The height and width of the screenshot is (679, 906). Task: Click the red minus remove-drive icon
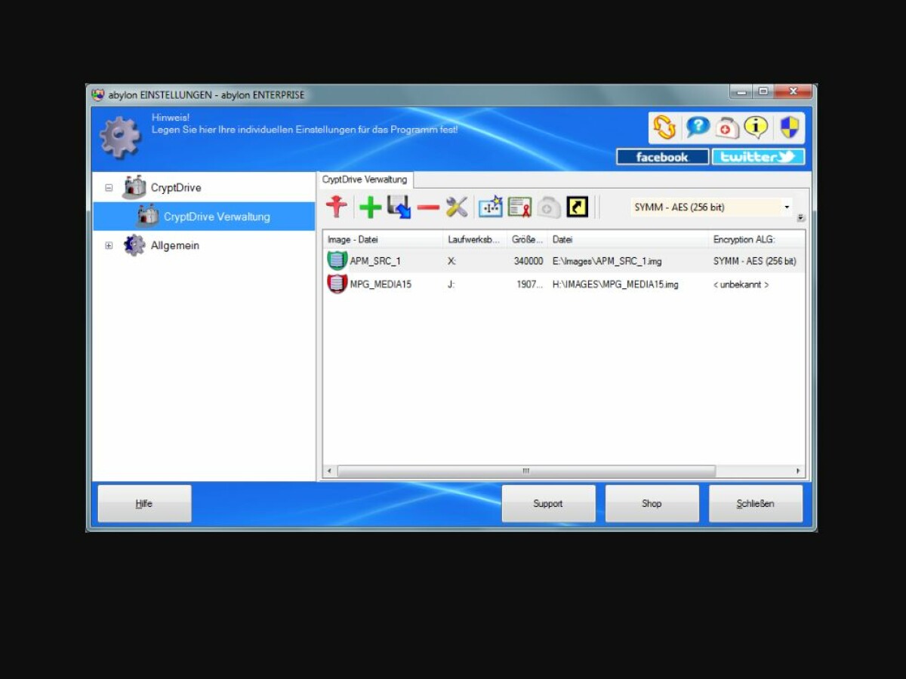point(428,207)
